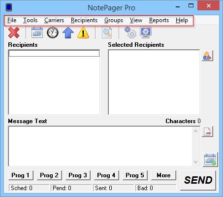This screenshot has height=197, width=223.
Task: Click the SEND button
Action: point(198,180)
